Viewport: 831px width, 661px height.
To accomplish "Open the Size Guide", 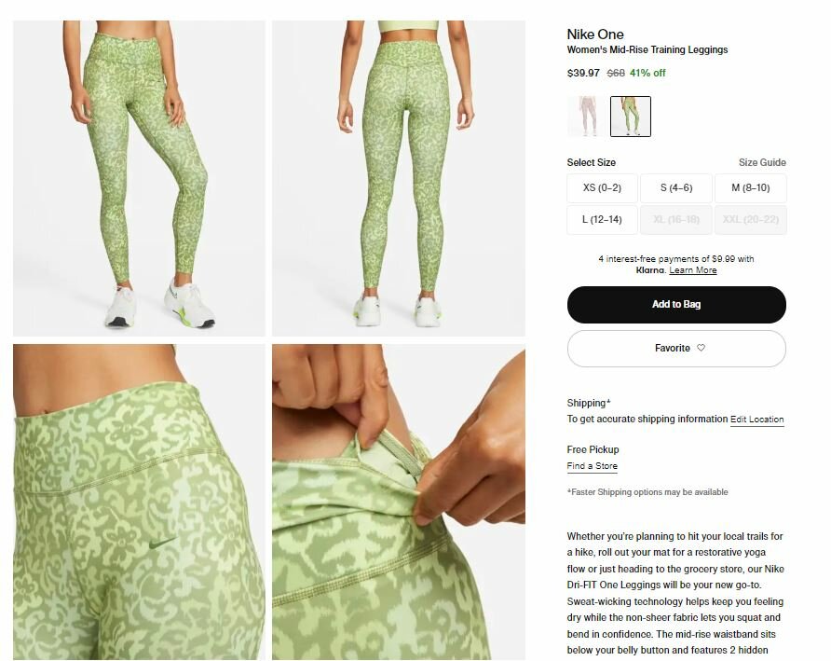I will pyautogui.click(x=762, y=162).
